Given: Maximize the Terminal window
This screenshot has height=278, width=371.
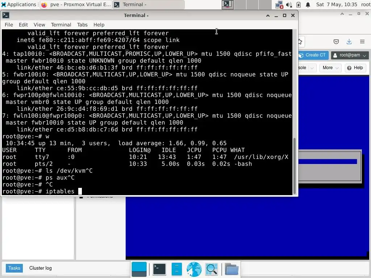Looking at the screenshot, I should coord(285,15).
